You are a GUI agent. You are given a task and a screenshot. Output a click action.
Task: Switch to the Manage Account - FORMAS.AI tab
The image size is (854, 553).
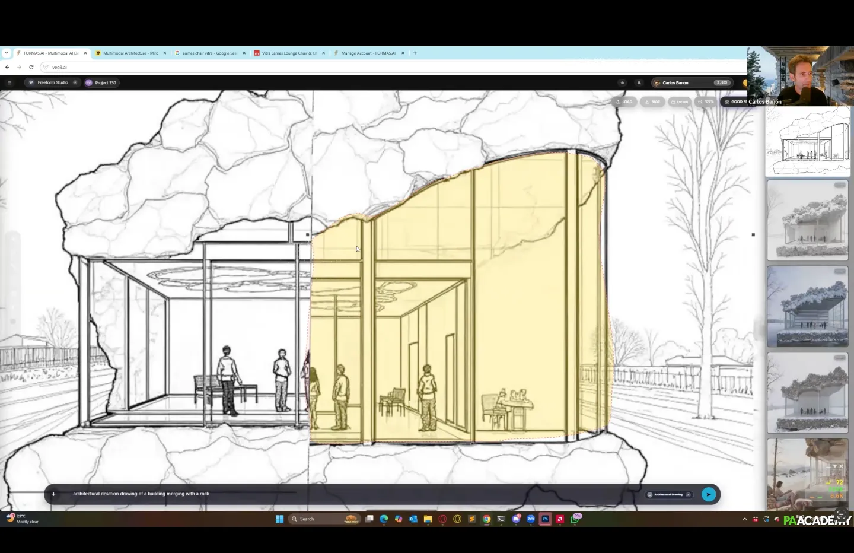tap(368, 53)
